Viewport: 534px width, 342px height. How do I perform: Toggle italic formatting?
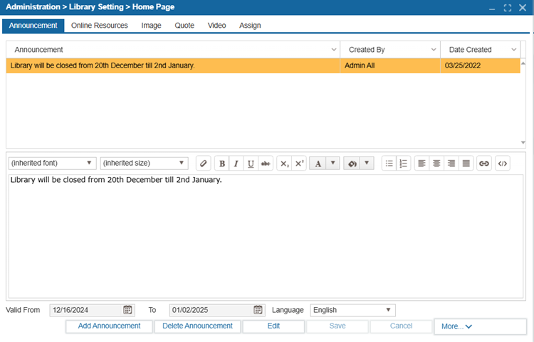coord(236,164)
